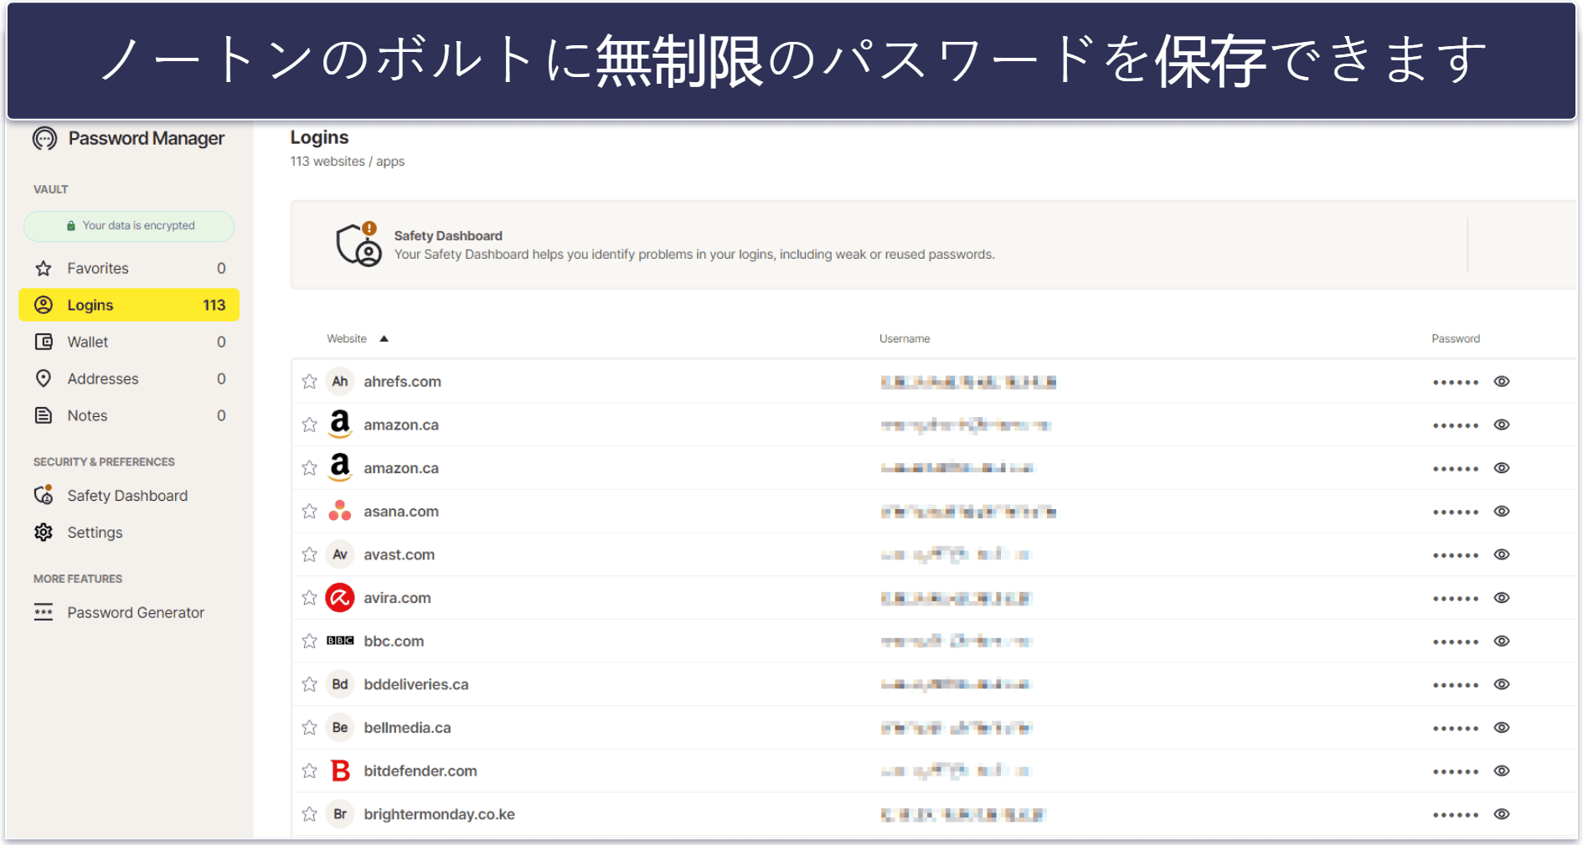Click the Password Generator icon

(x=44, y=612)
